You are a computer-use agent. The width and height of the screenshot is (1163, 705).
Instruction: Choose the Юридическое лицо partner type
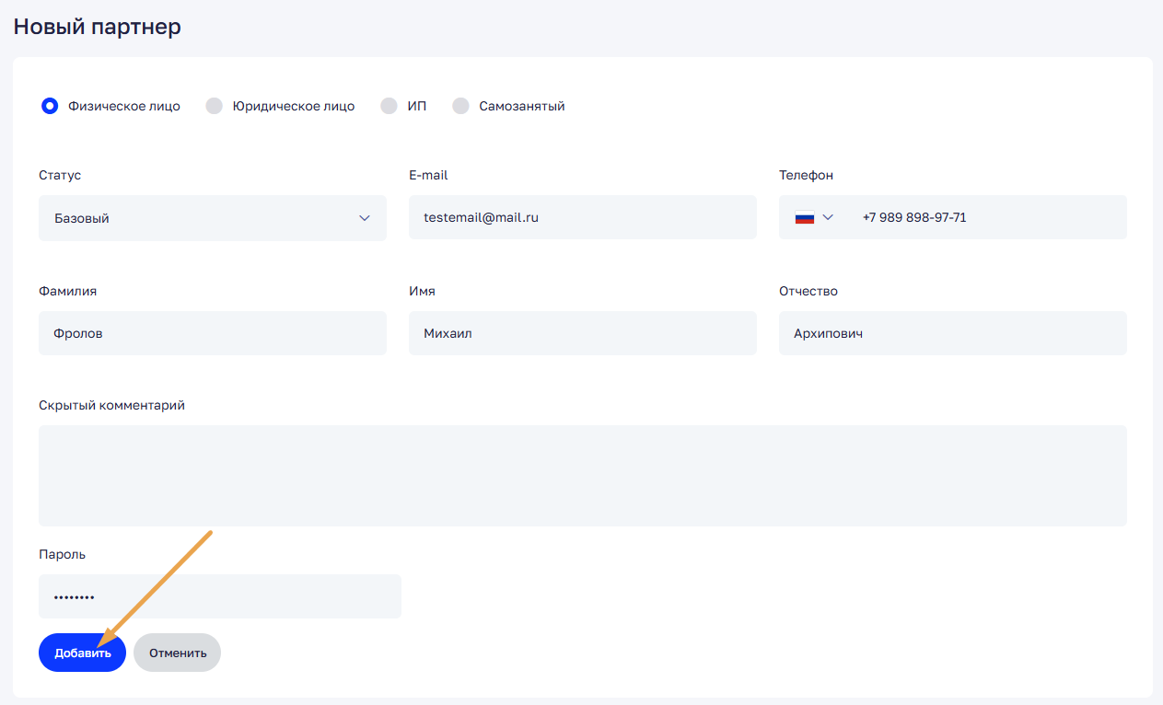coord(215,106)
